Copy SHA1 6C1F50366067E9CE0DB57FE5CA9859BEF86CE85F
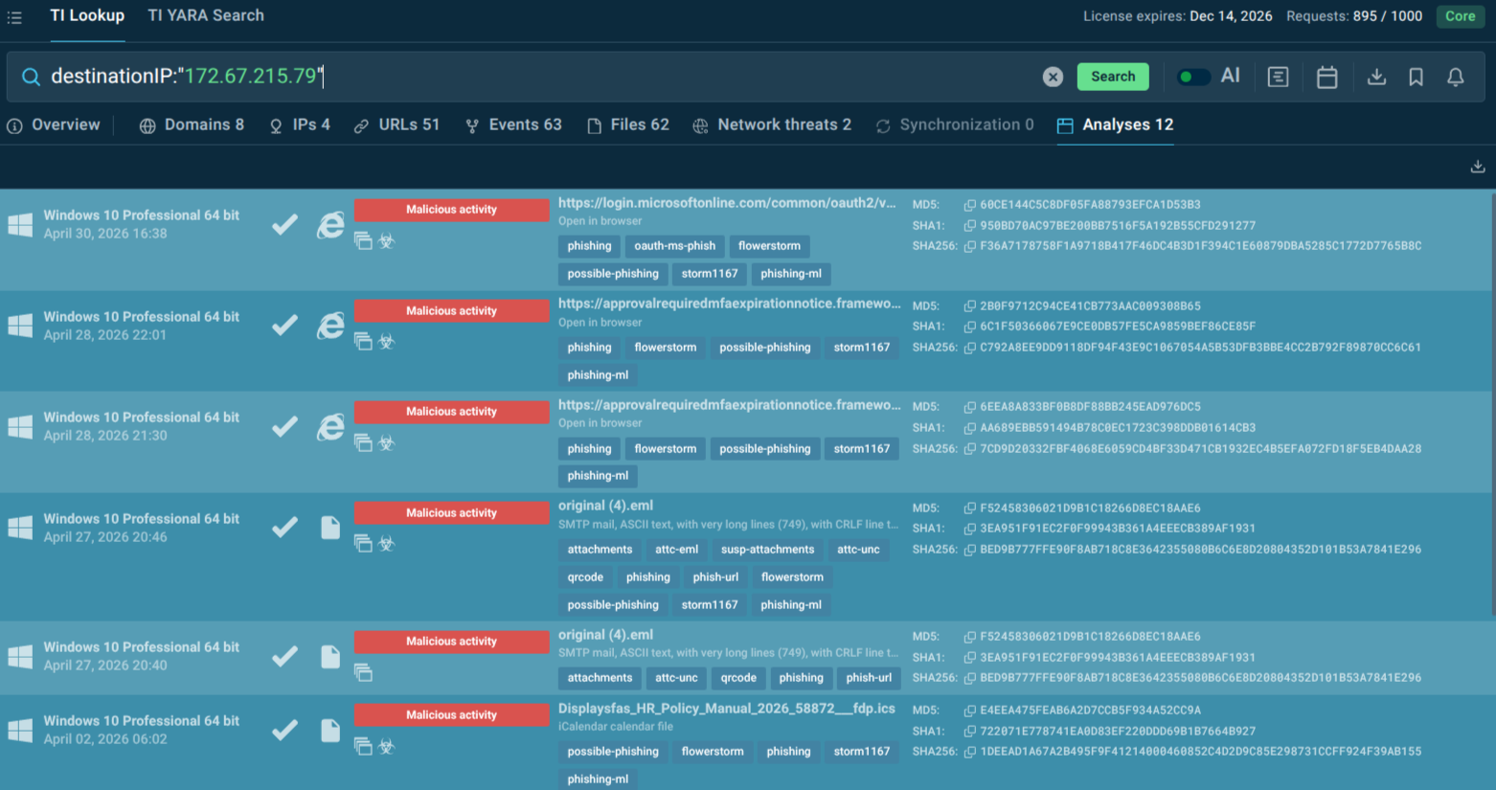The width and height of the screenshot is (1496, 790). pyautogui.click(x=969, y=327)
